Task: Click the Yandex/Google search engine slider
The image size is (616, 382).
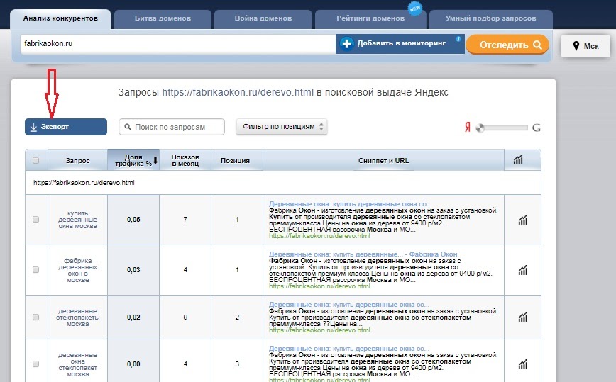Action: (502, 128)
